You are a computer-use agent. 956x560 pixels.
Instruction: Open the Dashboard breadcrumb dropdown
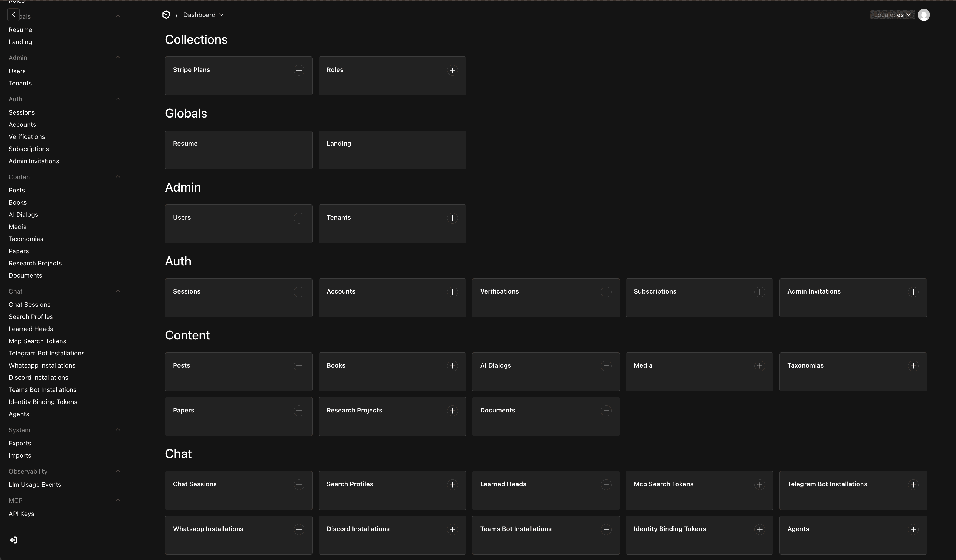(x=203, y=15)
